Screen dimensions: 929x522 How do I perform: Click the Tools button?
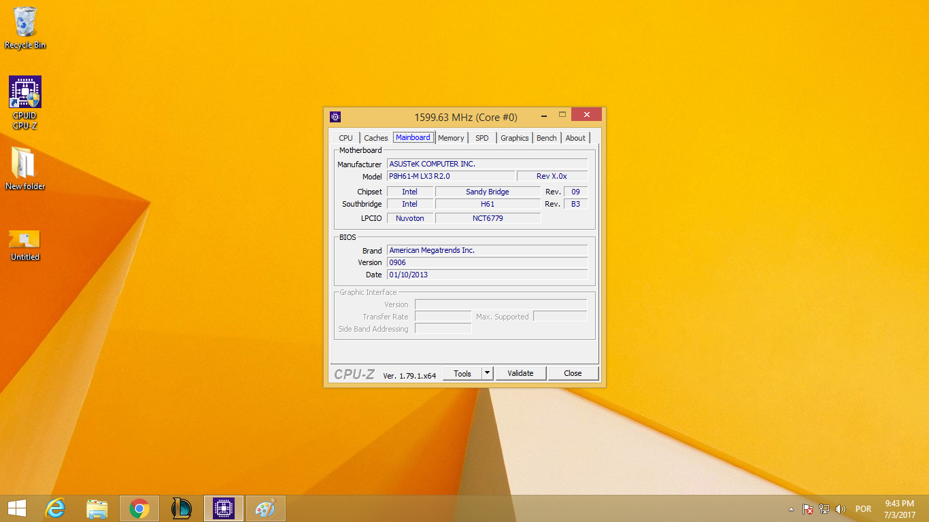pyautogui.click(x=462, y=373)
